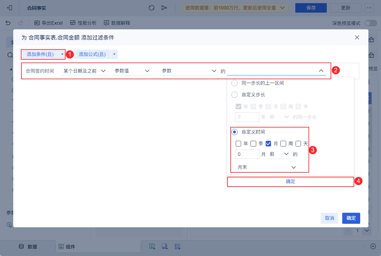Close the filter condition dialog

pos(357,37)
